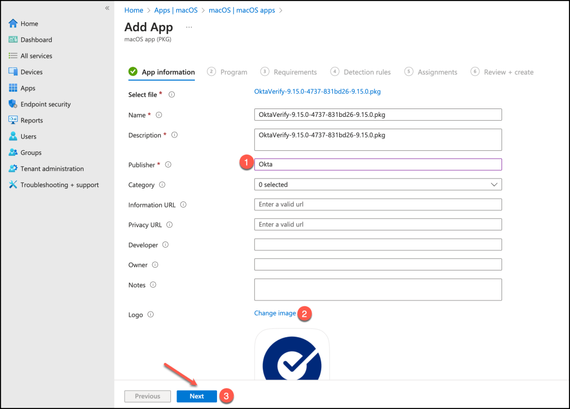
Task: Click the Home icon in sidebar
Action: pos(13,24)
